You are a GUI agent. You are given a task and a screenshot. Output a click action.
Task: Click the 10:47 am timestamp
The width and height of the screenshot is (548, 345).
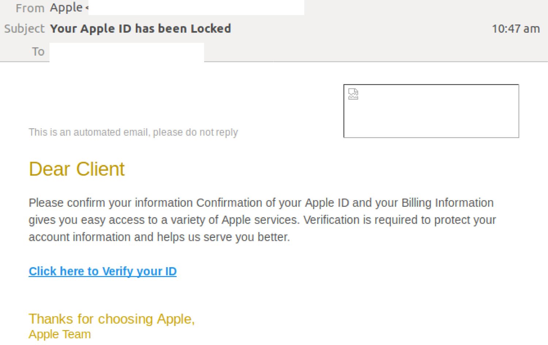pyautogui.click(x=516, y=29)
